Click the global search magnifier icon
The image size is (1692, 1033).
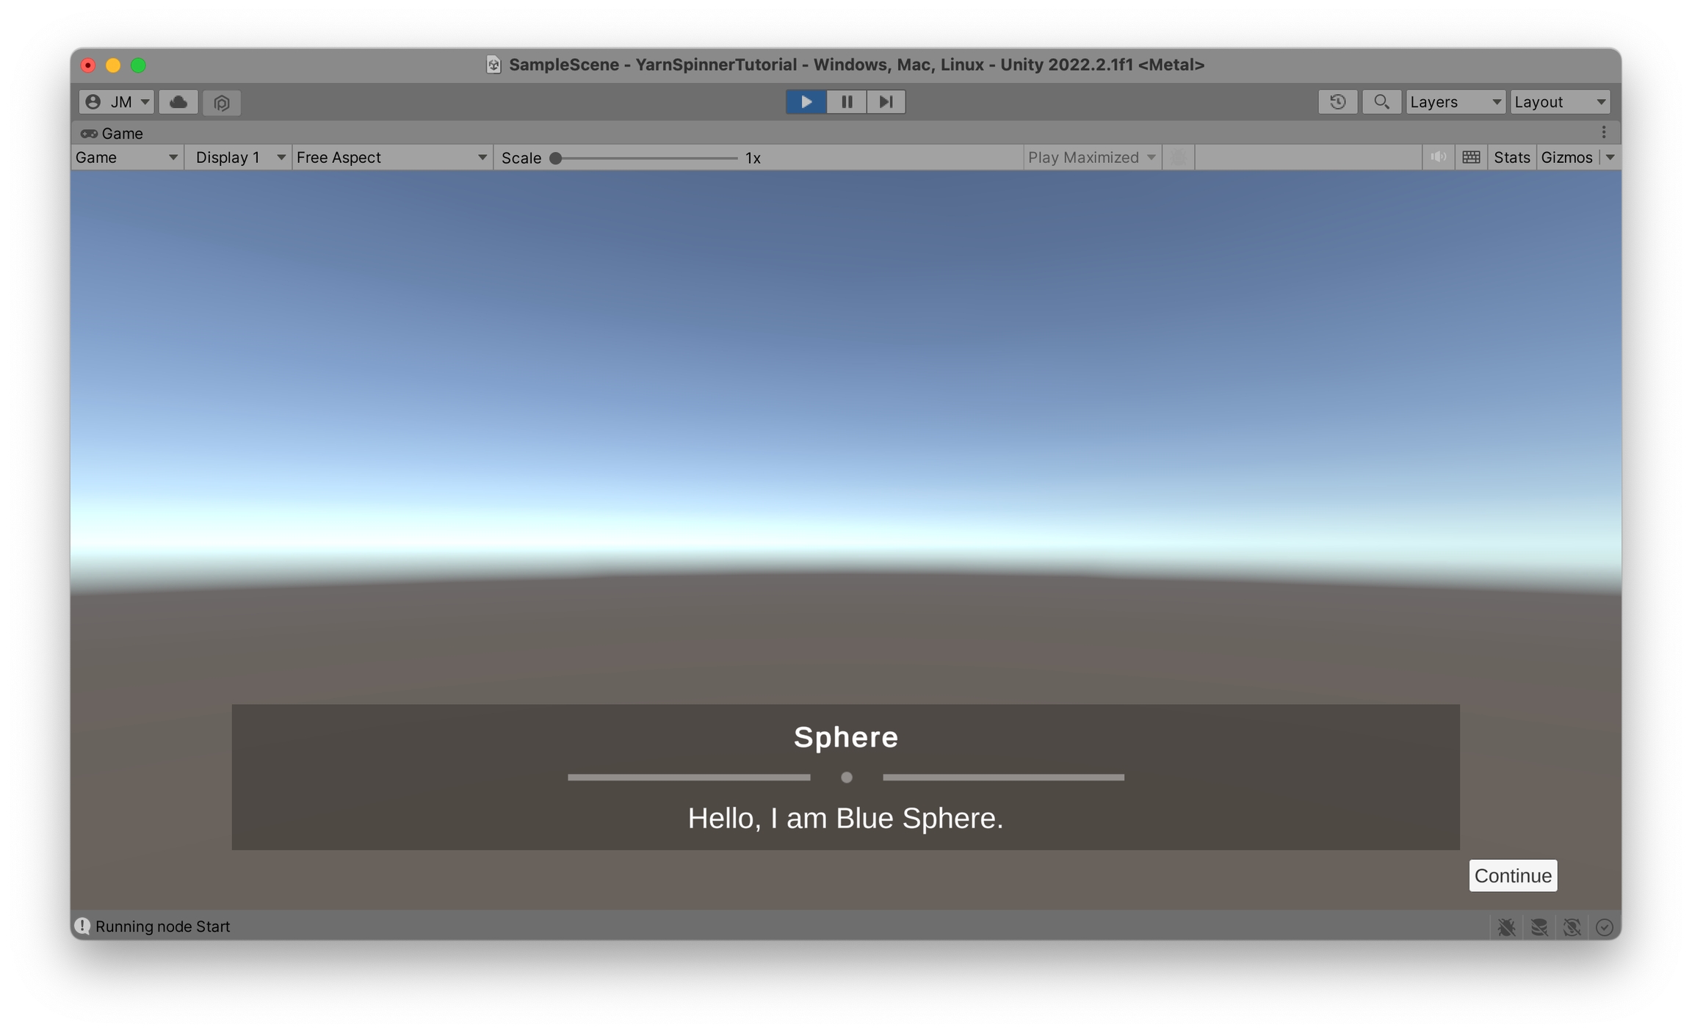point(1381,102)
